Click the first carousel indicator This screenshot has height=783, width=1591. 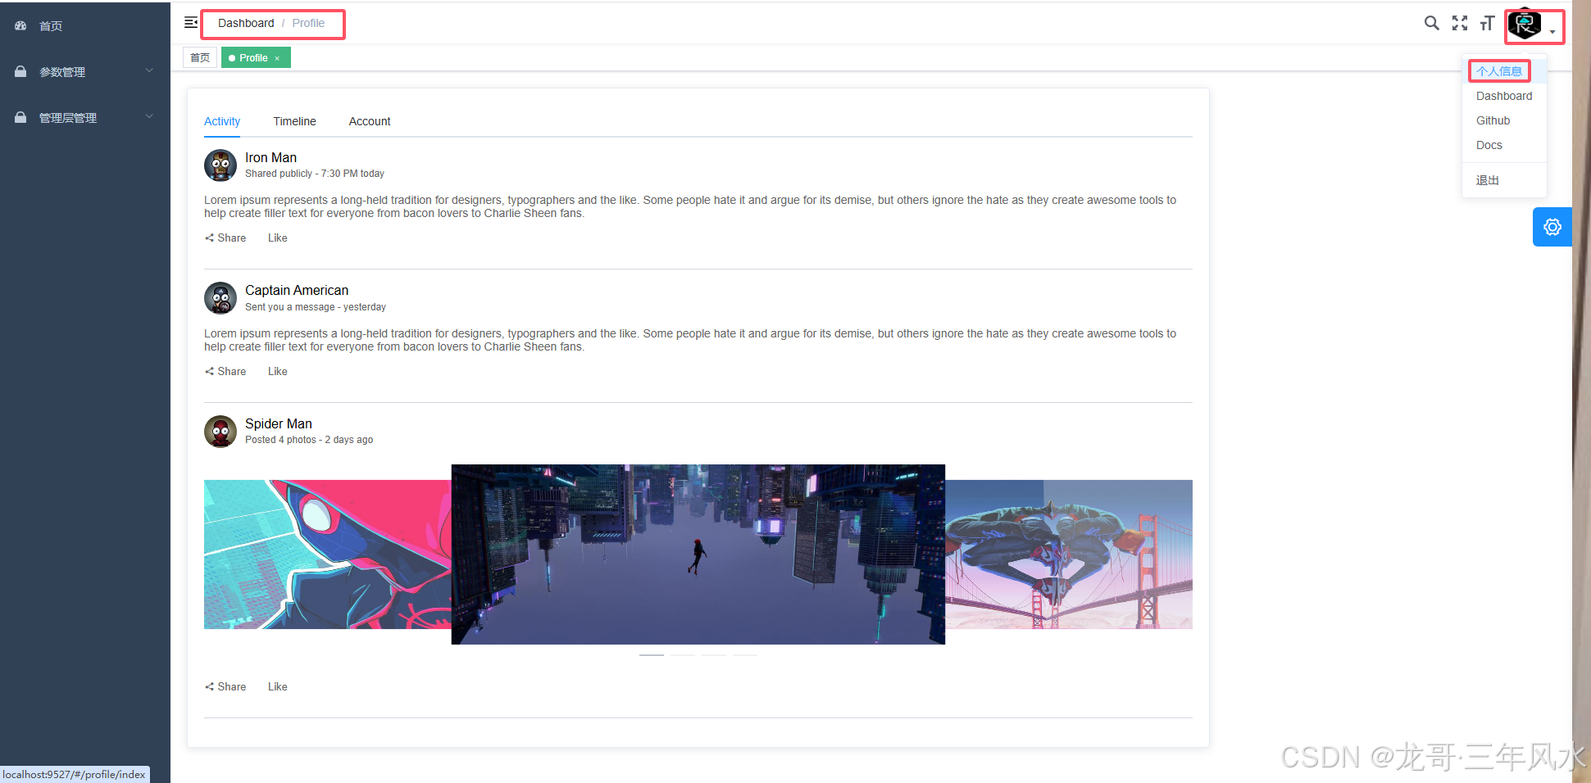(652, 655)
